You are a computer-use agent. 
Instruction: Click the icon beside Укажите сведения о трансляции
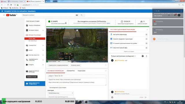[x=111, y=39]
